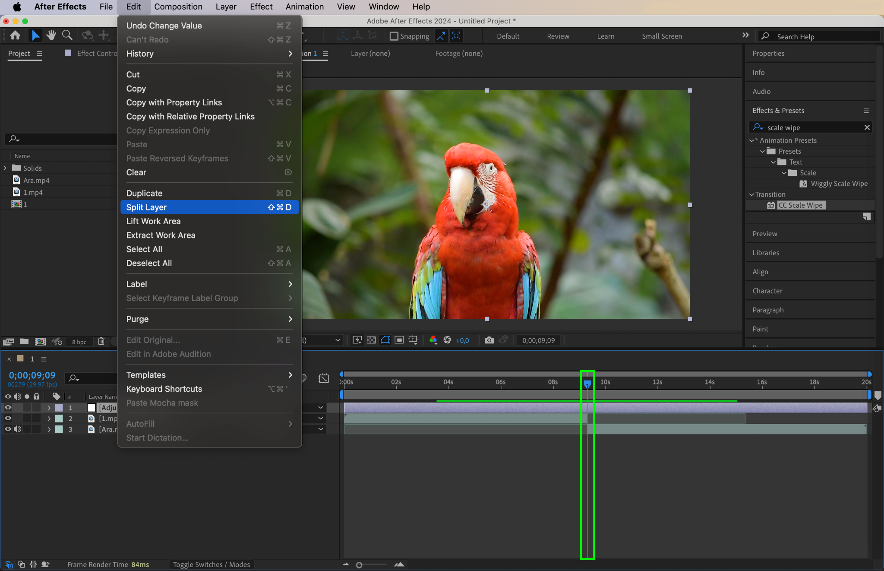Select the Zoom magnifier tool
The image size is (884, 571).
click(x=67, y=35)
